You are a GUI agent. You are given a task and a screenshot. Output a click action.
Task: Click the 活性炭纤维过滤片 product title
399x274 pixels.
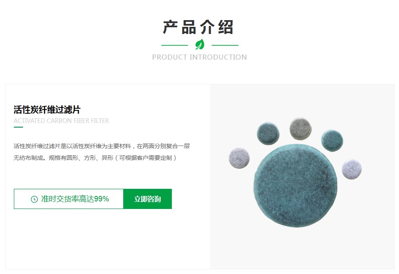[x=47, y=110]
